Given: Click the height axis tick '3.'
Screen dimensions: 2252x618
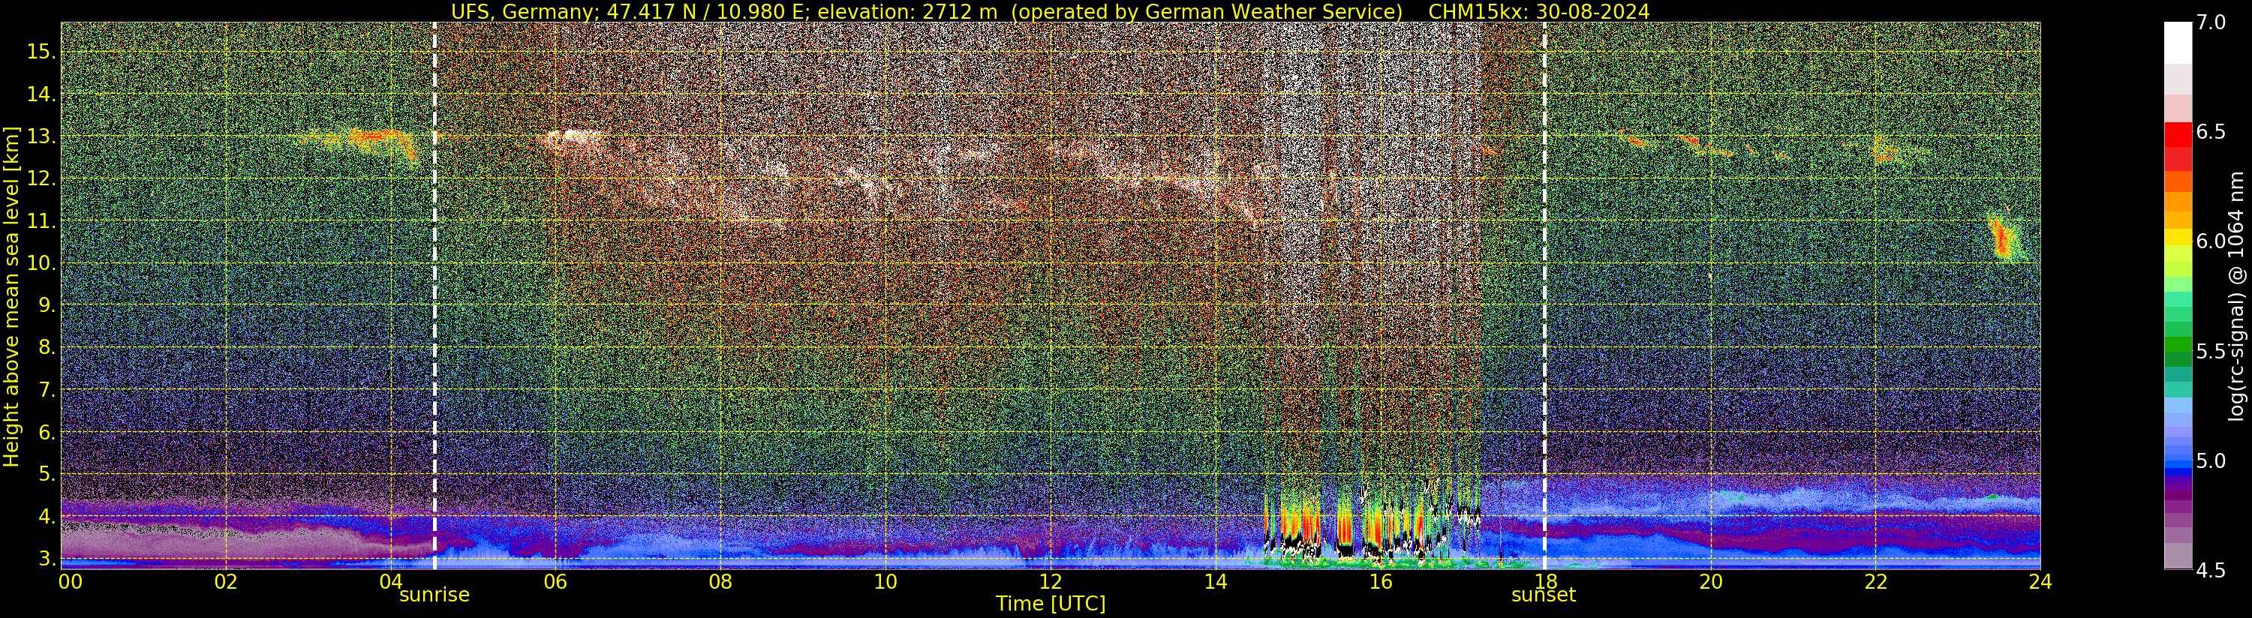Looking at the screenshot, I should pos(47,559).
